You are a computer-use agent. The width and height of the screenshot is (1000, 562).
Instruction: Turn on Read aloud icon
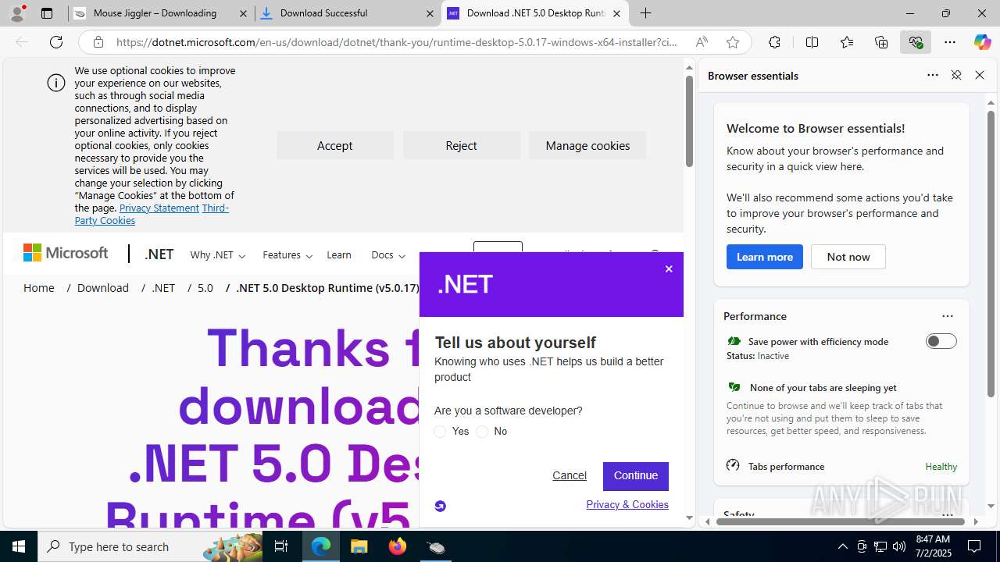[x=702, y=42]
